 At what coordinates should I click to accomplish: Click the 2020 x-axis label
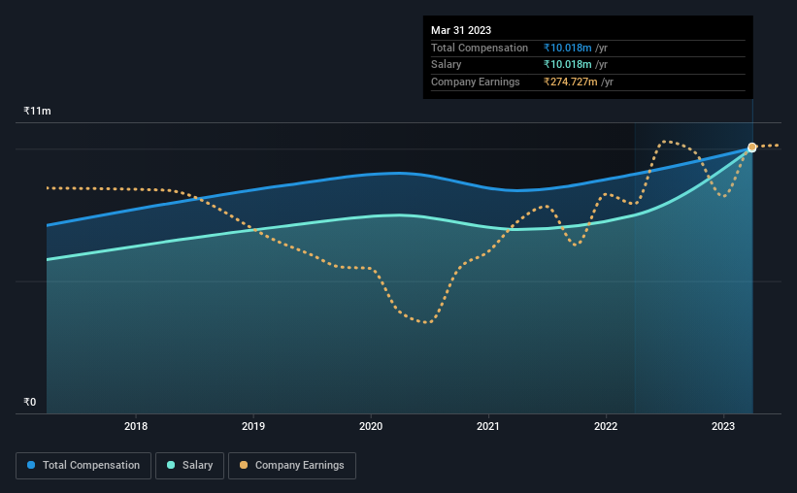click(x=371, y=426)
